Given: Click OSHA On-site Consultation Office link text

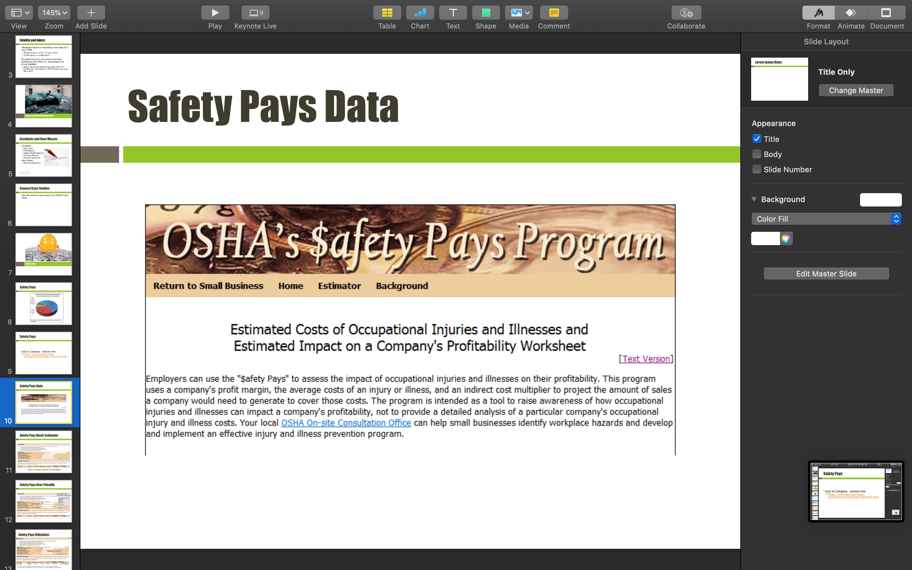Looking at the screenshot, I should pos(346,423).
